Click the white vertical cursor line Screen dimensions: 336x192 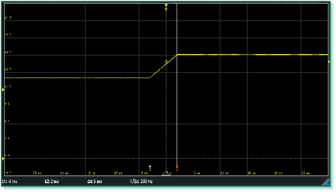click(177, 111)
